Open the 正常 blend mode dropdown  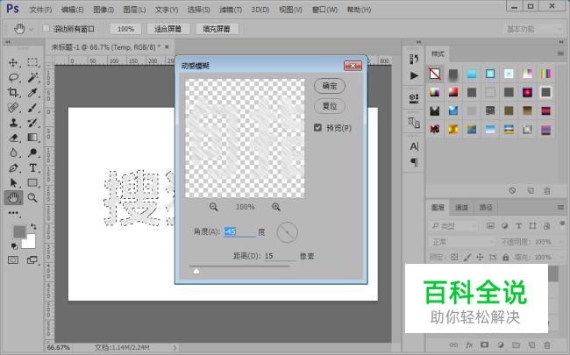coord(461,242)
